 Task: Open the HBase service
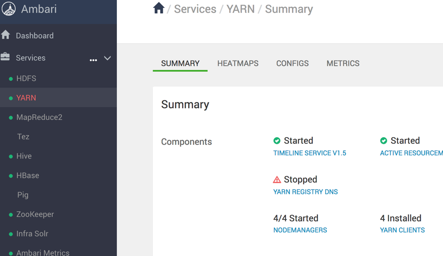[28, 175]
